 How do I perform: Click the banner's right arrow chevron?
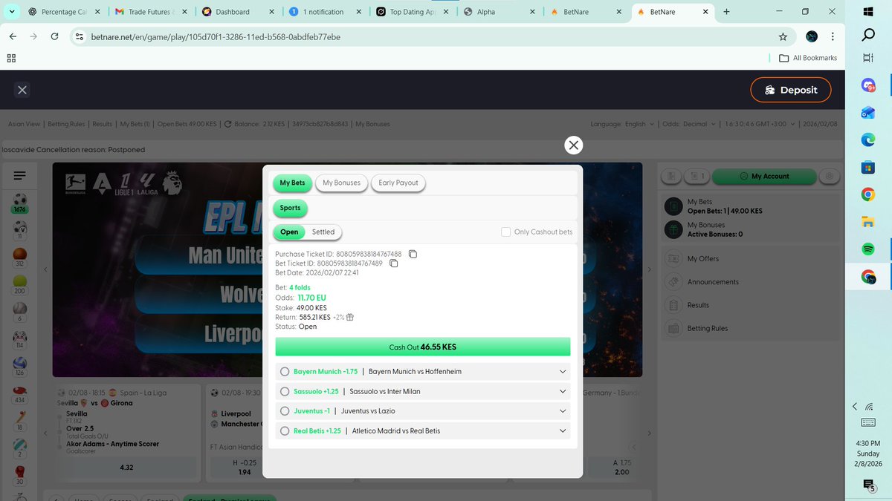pos(649,269)
